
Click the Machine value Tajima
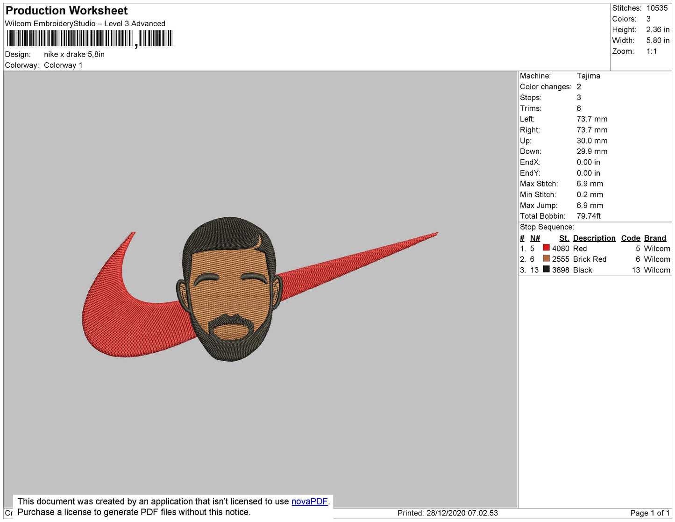pyautogui.click(x=589, y=76)
